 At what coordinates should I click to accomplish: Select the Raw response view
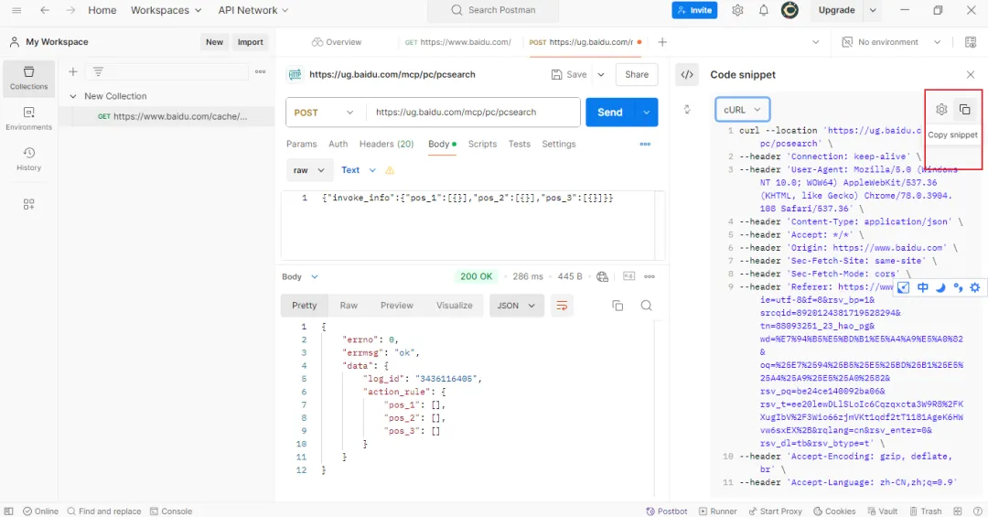pos(349,306)
